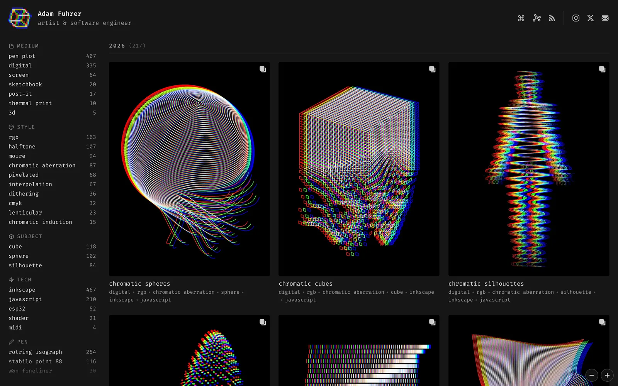
Task: Open the X social media icon
Action: 590,18
